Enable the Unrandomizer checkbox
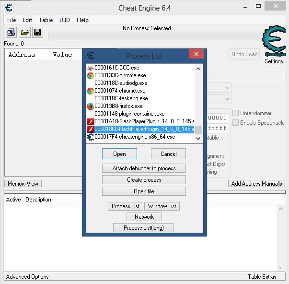Image resolution: width=289 pixels, height=284 pixels. [235, 113]
